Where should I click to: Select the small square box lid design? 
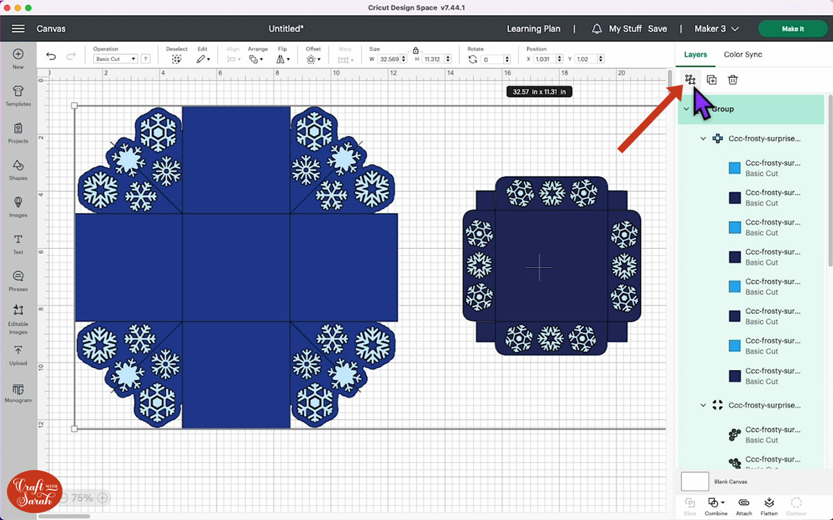click(552, 267)
